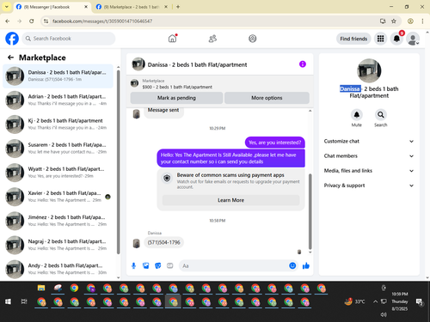Show hidden system tray icons
The width and height of the screenshot is (430, 322).
[375, 301]
